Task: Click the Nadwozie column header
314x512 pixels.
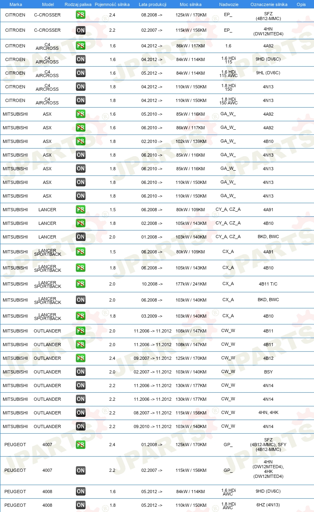Action: tap(228, 4)
